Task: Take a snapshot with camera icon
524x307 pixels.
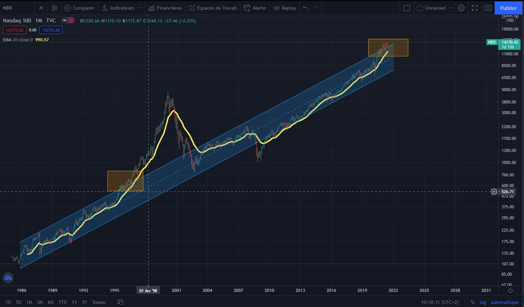Action: (488, 8)
